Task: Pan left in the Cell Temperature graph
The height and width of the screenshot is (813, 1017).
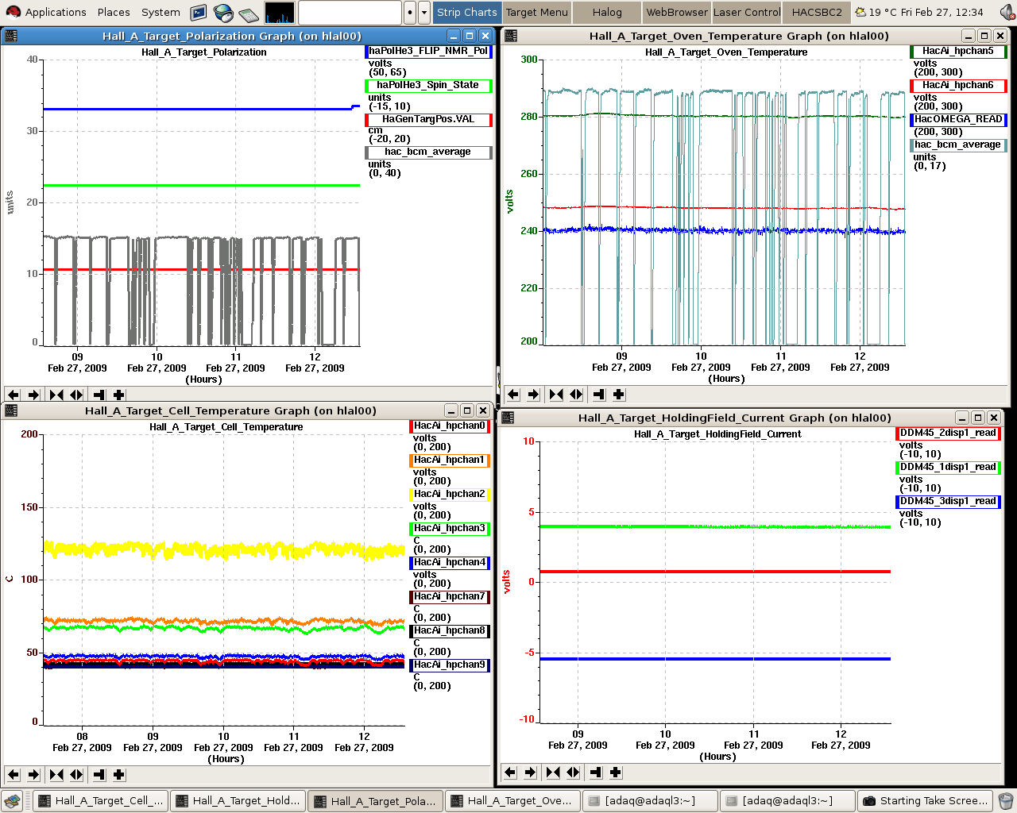Action: [13, 774]
